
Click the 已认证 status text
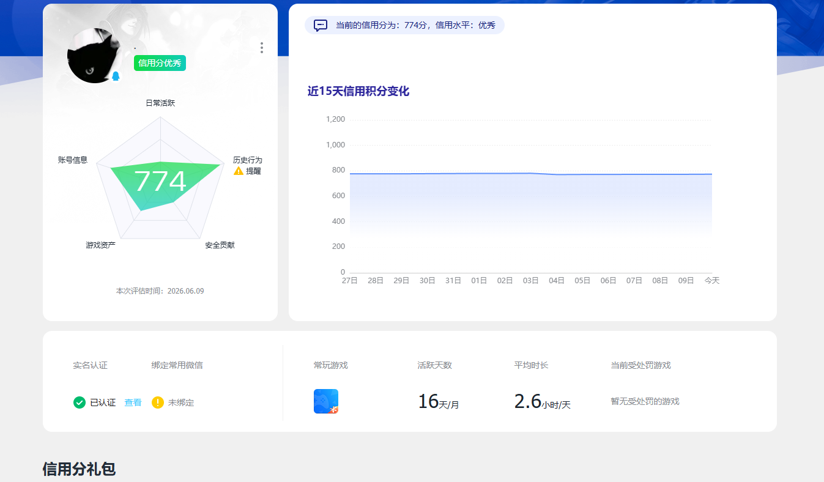[103, 403]
